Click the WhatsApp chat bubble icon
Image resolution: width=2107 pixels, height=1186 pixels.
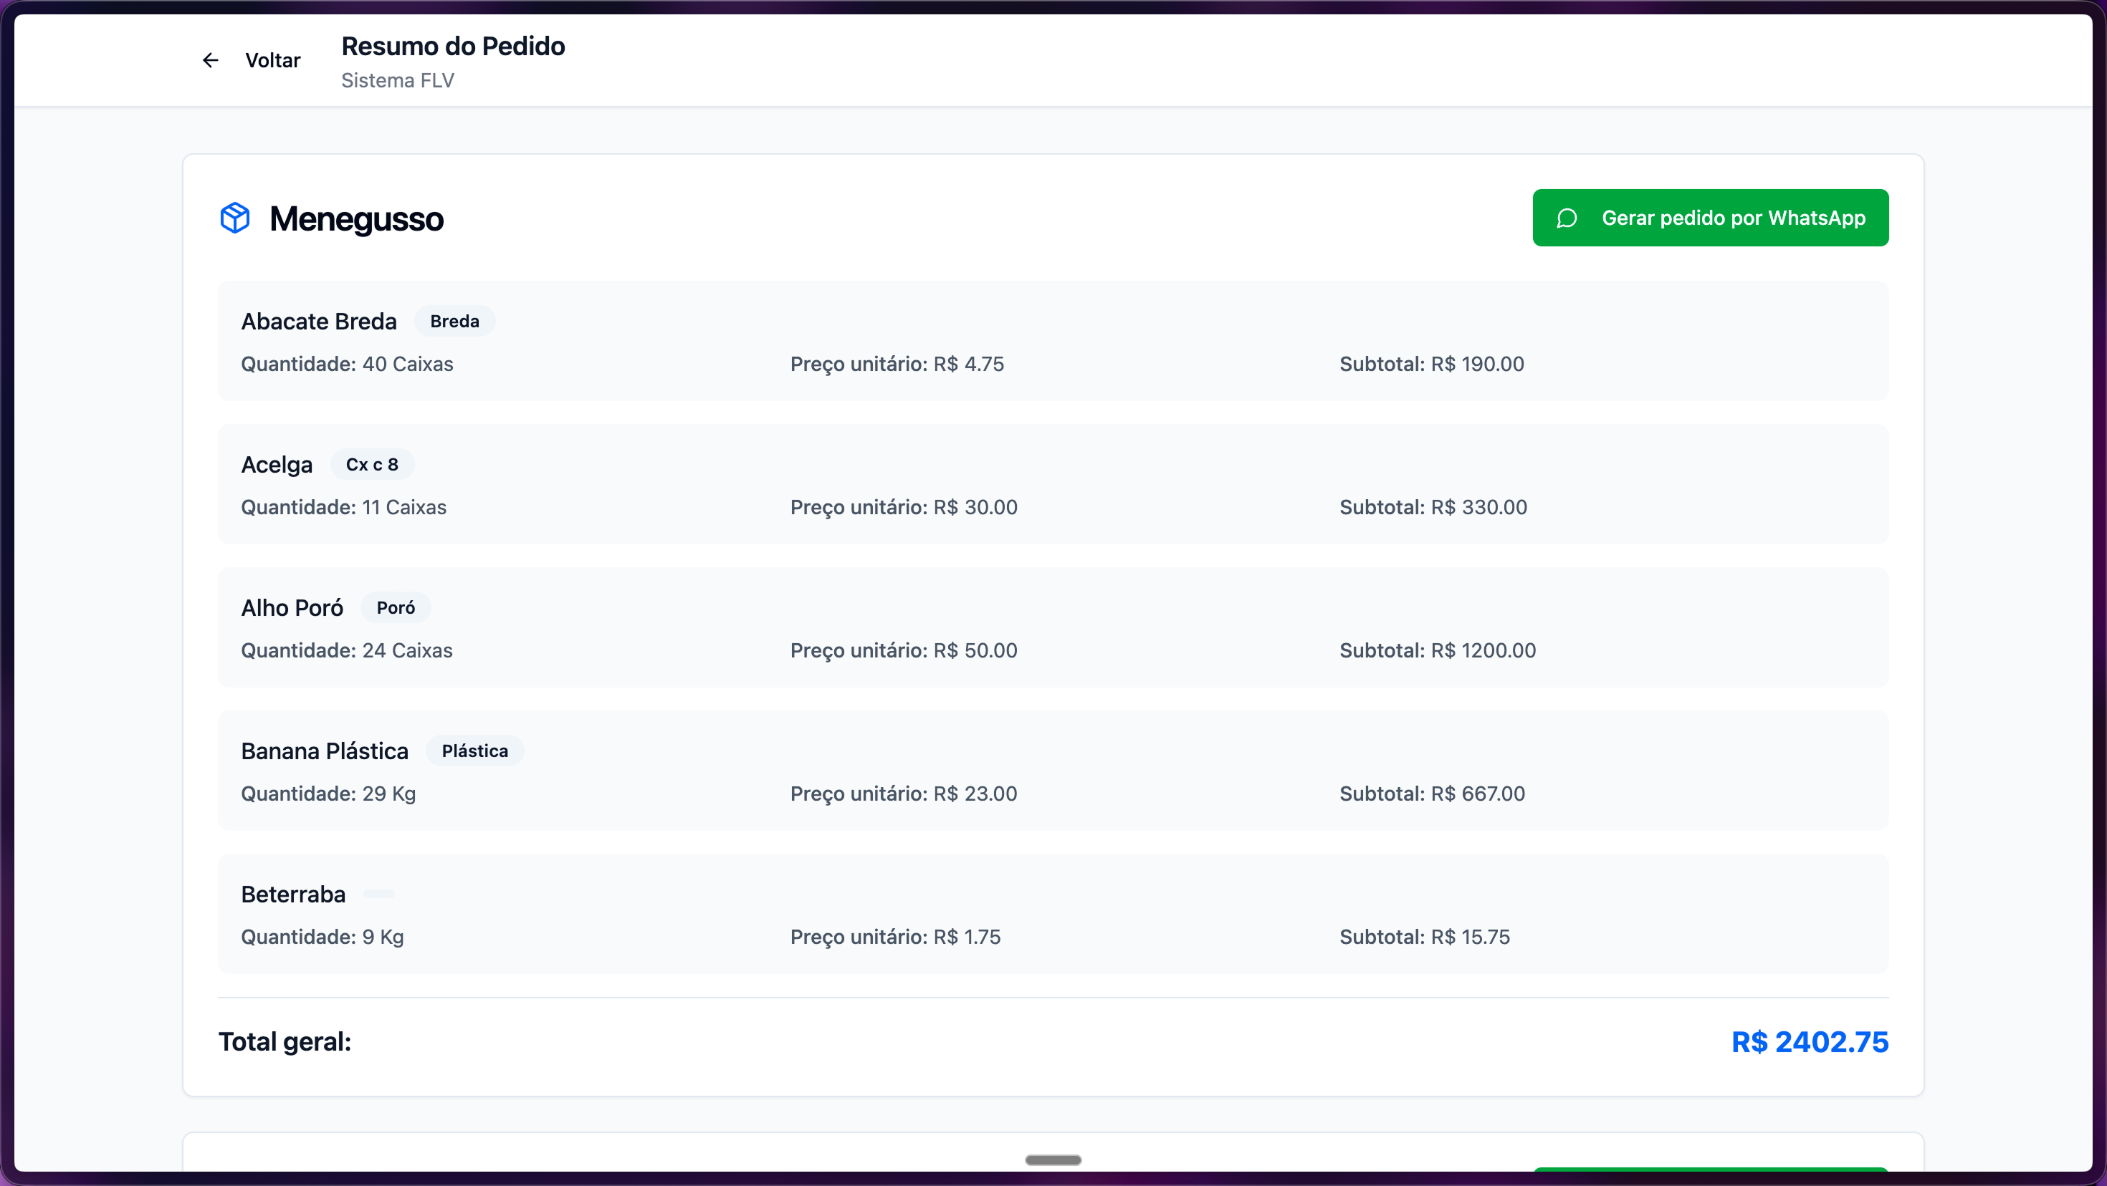point(1567,218)
